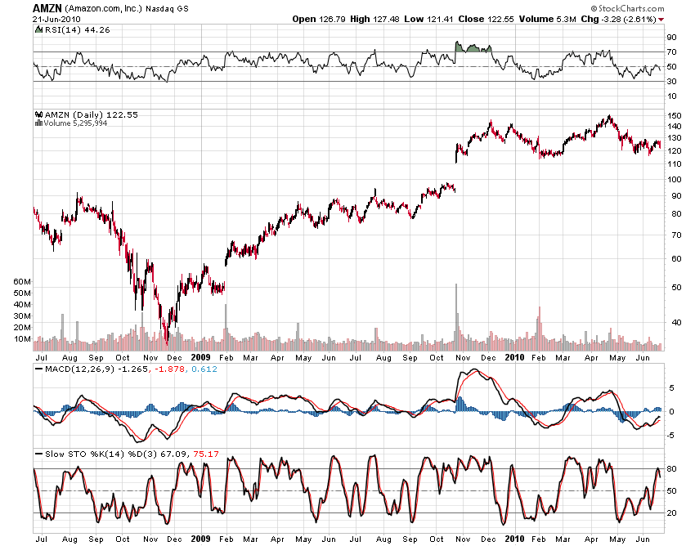This screenshot has height=546, width=695.
Task: Click the MACD(12,26,9) -1.265 legend text
Action: pyautogui.click(x=96, y=369)
